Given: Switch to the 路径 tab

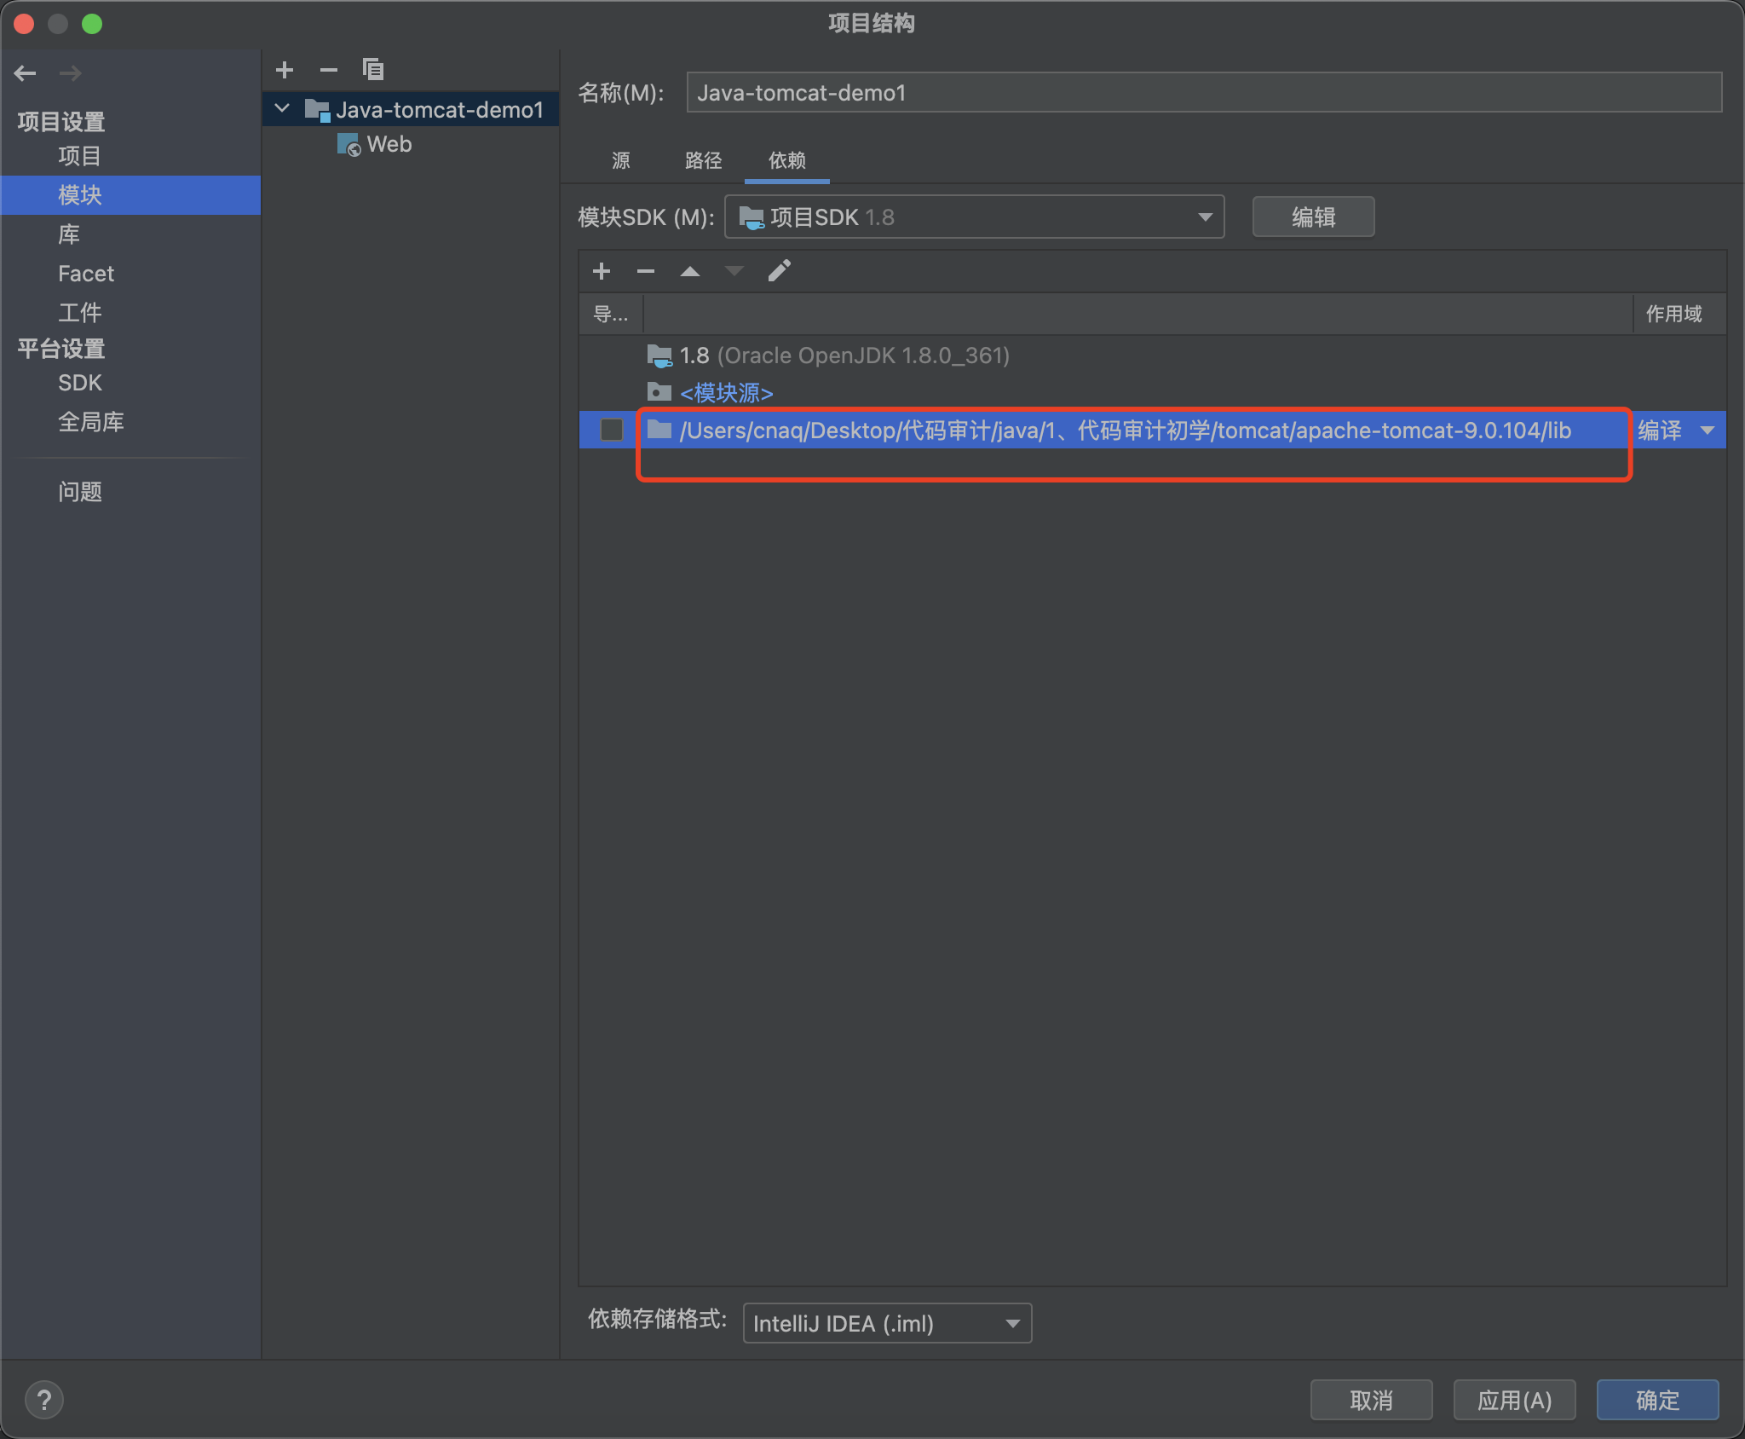Looking at the screenshot, I should [703, 160].
